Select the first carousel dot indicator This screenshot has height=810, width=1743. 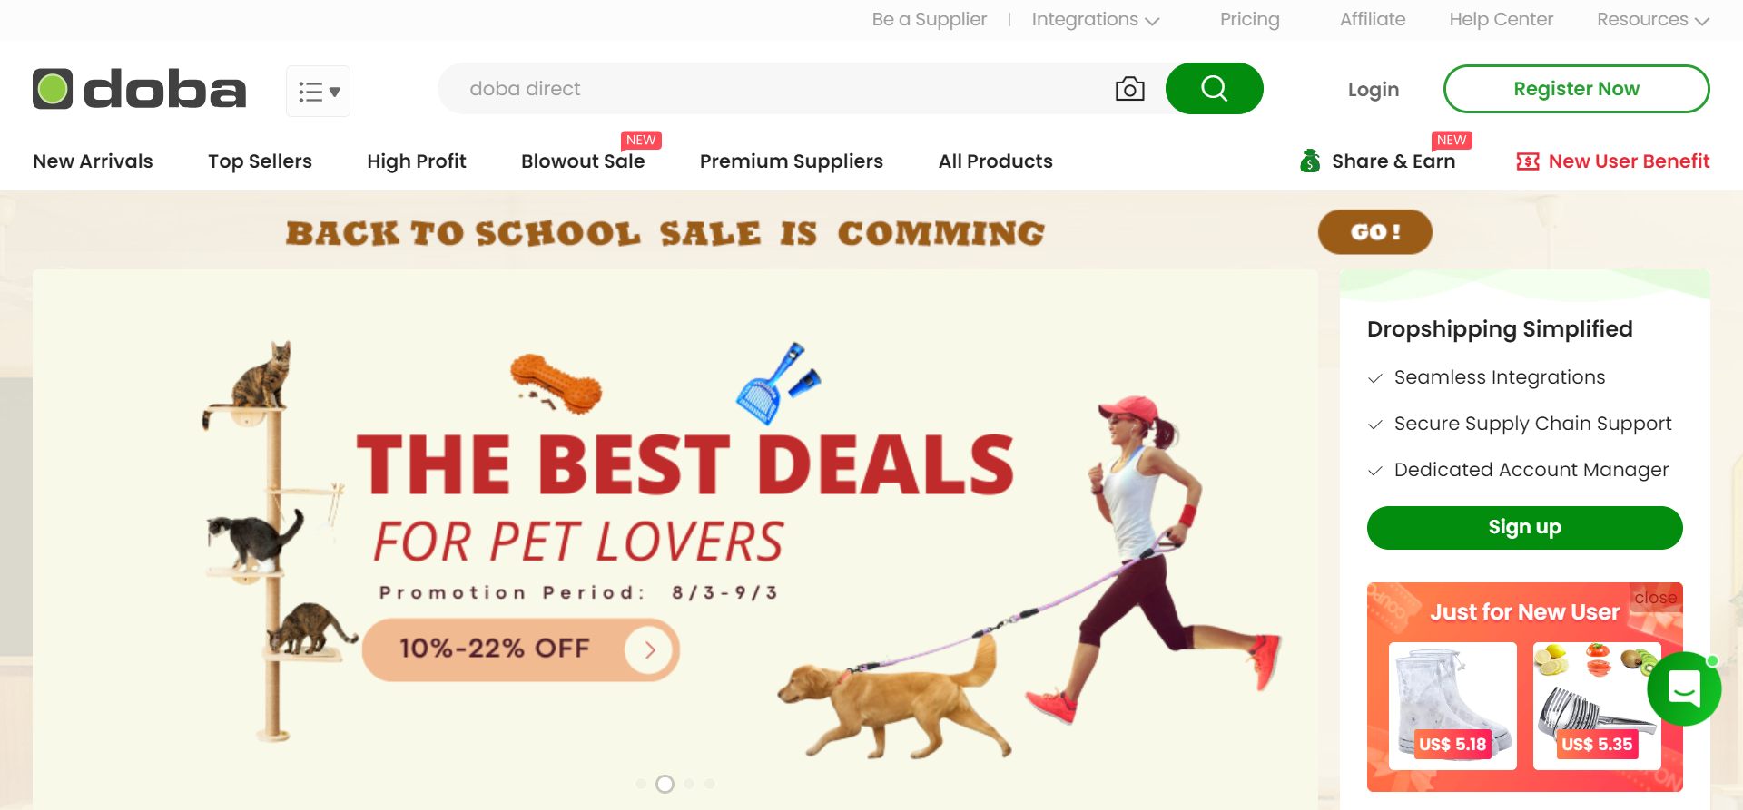(x=641, y=784)
